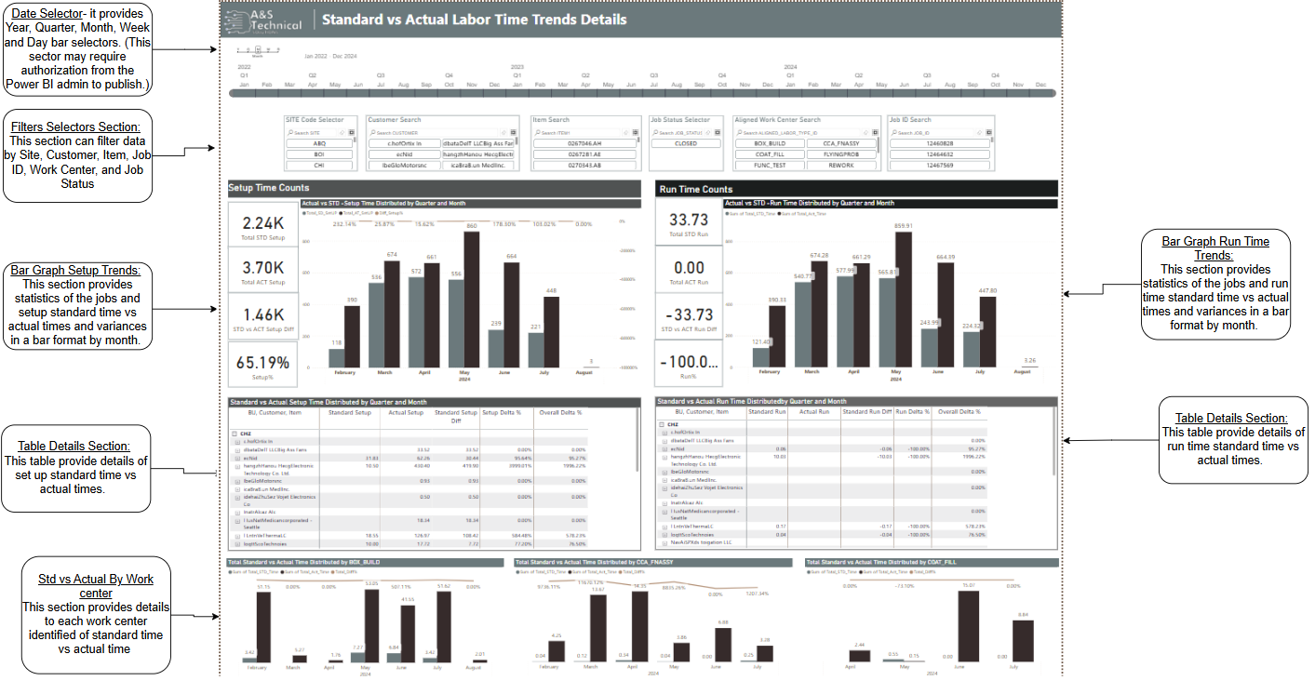Sort setup table by Overall Delta % column
Viewport: 1315px width, 681px height.
point(562,412)
